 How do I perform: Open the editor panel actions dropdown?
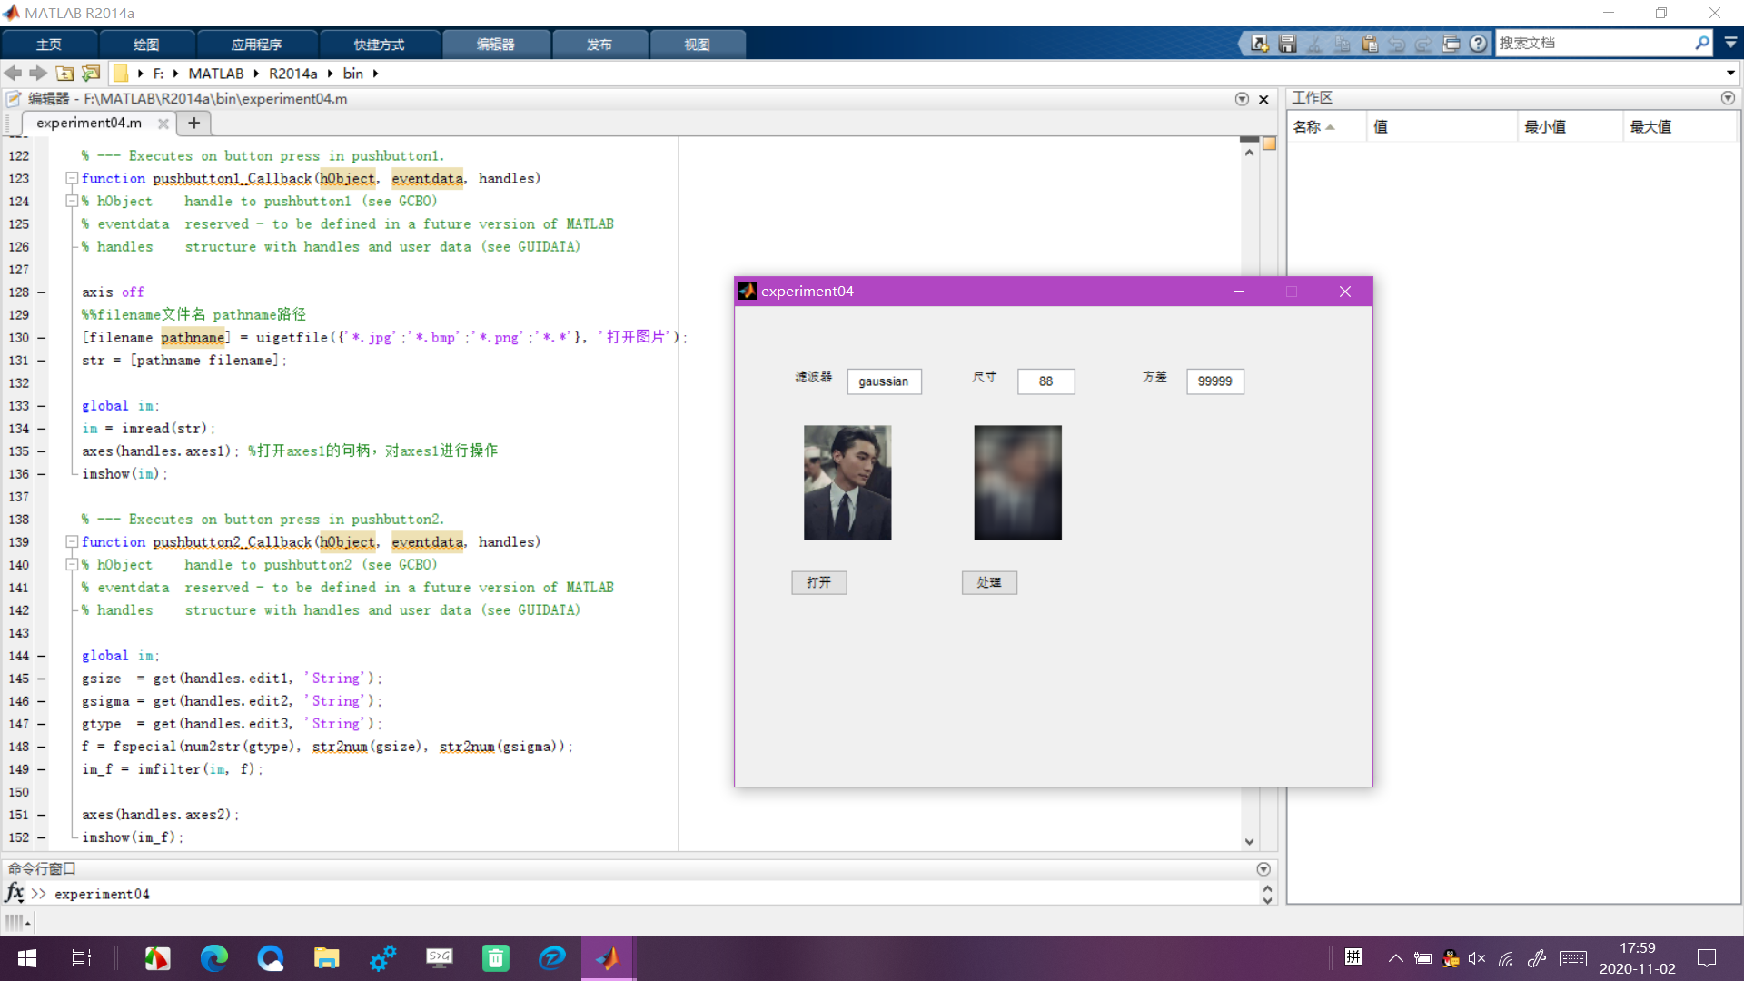(x=1242, y=99)
